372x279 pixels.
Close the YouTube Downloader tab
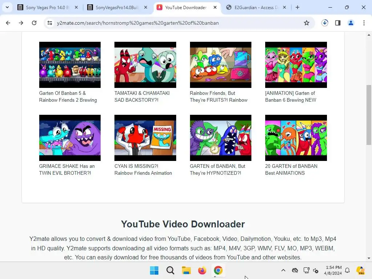coord(215,7)
